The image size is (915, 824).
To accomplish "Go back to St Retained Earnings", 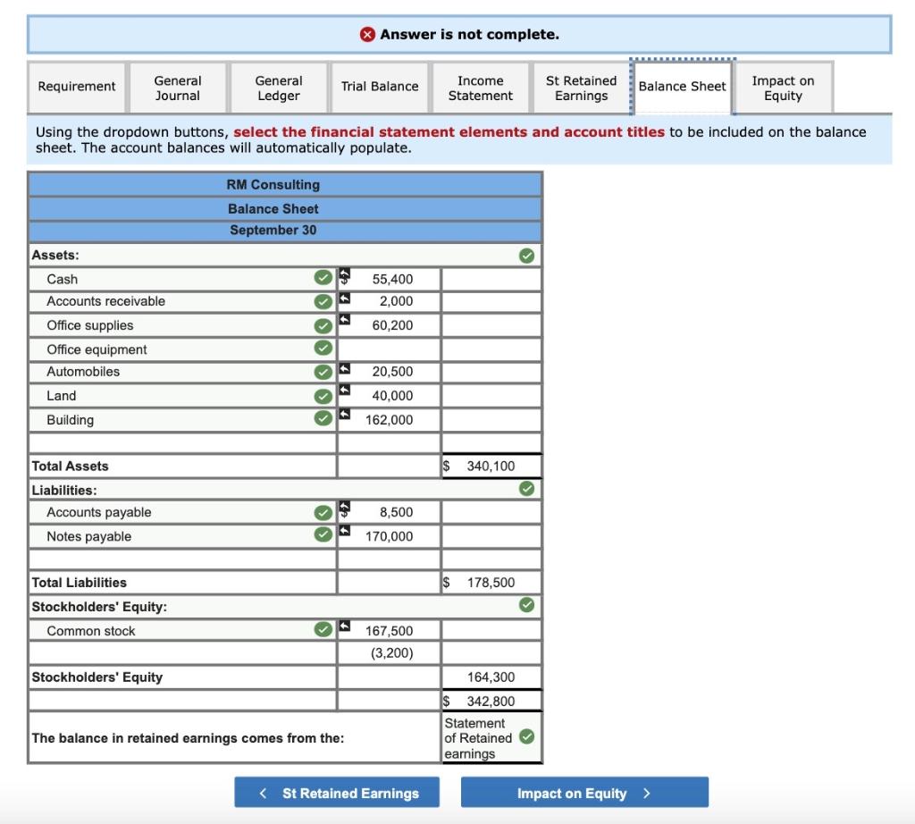I will (x=337, y=793).
